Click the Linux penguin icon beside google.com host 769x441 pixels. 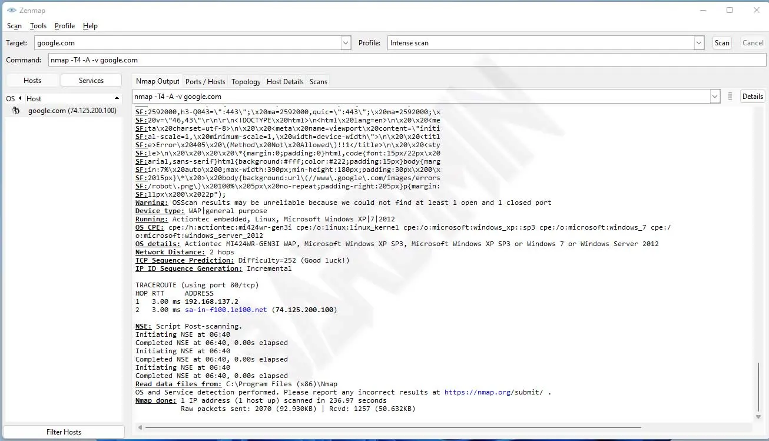click(16, 111)
